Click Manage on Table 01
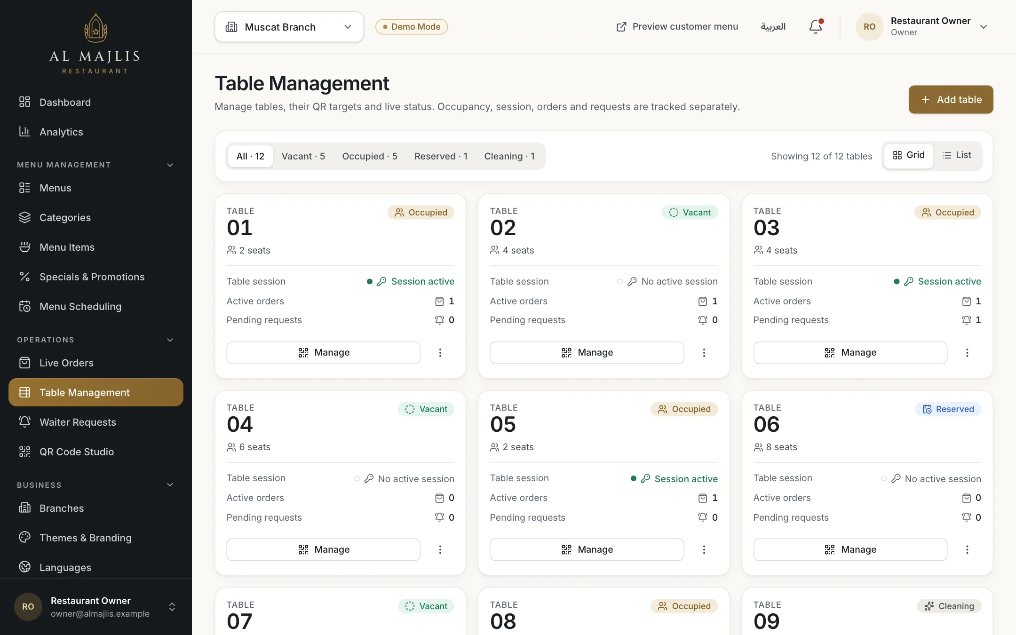This screenshot has height=635, width=1016. pos(324,353)
